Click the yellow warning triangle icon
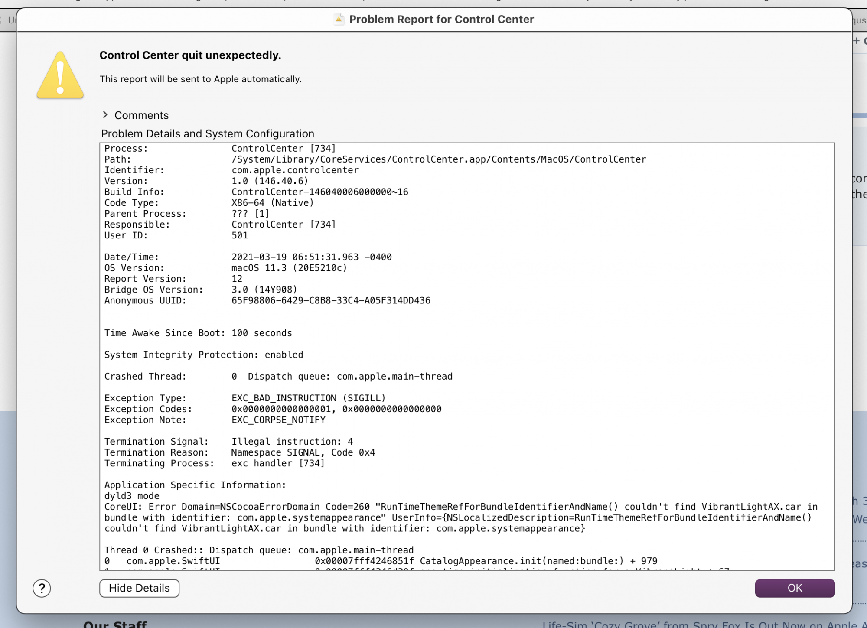 [x=60, y=76]
